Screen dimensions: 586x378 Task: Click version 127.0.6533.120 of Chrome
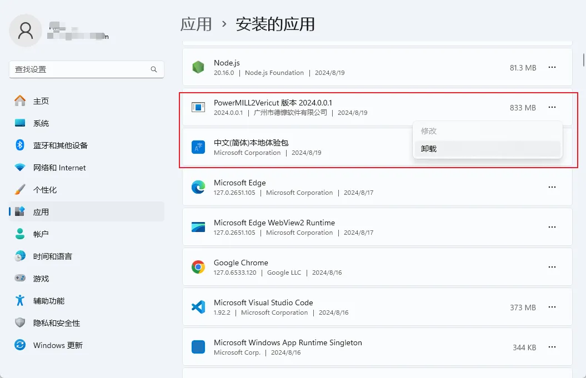[x=235, y=273]
